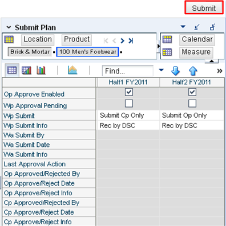Viewport: 226px width, 226px height.
Task: Select the Brick & Mortar location
Action: tap(30, 52)
